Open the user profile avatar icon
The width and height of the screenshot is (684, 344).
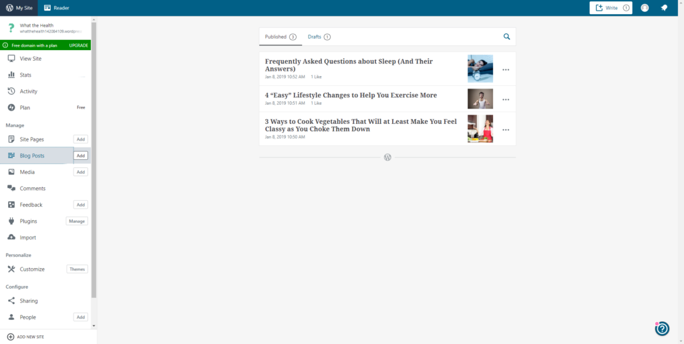point(645,8)
